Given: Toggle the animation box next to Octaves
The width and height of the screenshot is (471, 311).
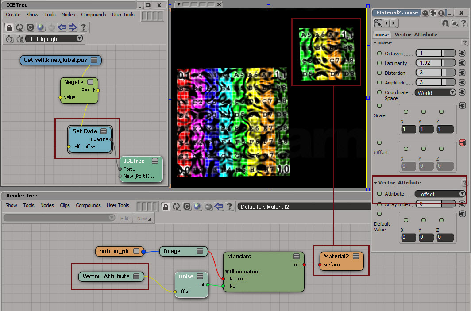Looking at the screenshot, I should pyautogui.click(x=379, y=53).
